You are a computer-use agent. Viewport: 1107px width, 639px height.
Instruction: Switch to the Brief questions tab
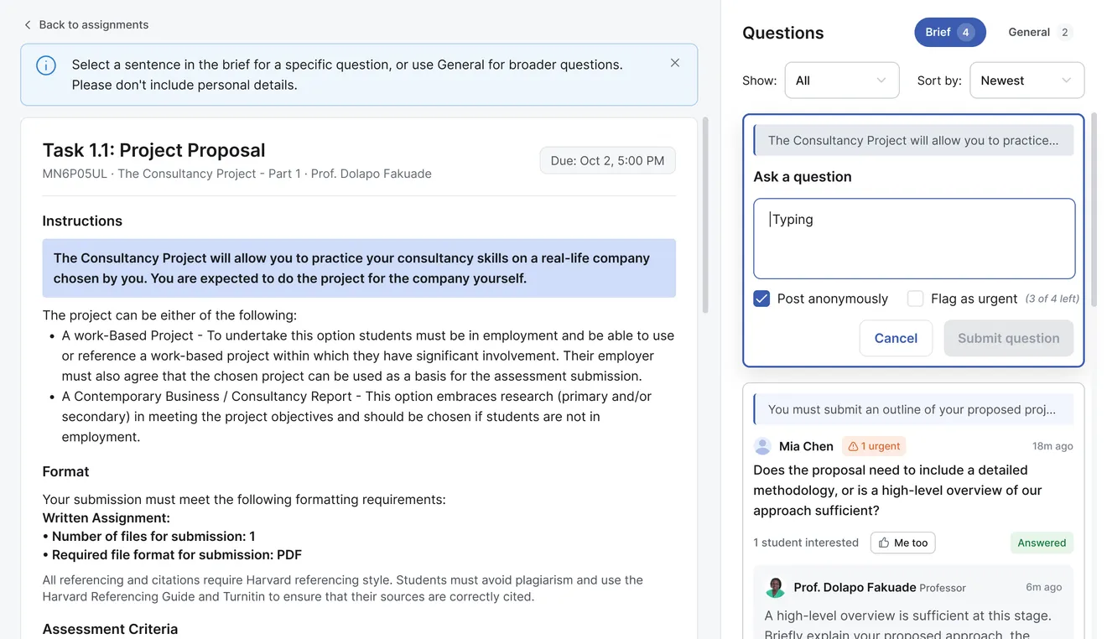point(950,33)
